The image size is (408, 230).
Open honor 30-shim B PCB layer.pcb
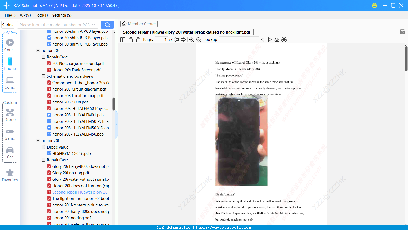80,38
